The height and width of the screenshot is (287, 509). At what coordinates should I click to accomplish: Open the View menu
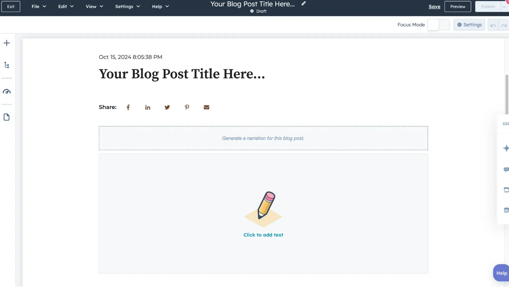point(91,6)
